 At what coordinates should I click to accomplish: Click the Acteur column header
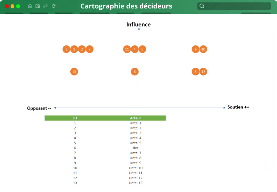click(x=136, y=118)
